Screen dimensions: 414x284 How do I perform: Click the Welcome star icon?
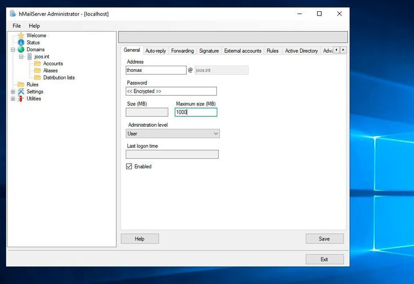click(x=21, y=36)
